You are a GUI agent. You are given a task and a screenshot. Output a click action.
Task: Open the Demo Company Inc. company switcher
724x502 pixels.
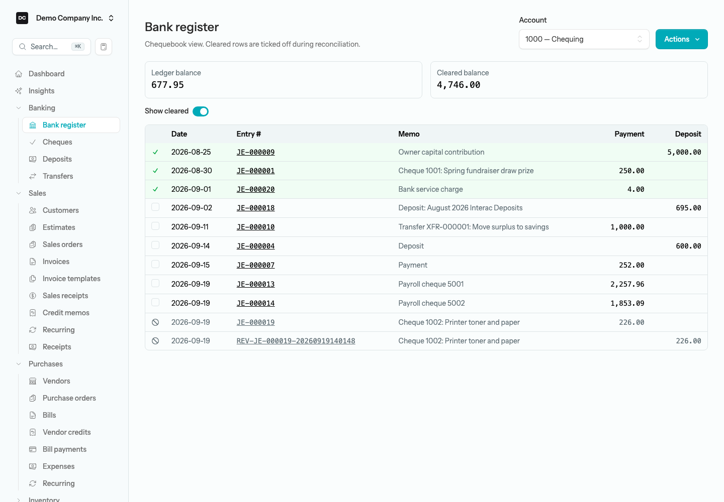(x=66, y=18)
